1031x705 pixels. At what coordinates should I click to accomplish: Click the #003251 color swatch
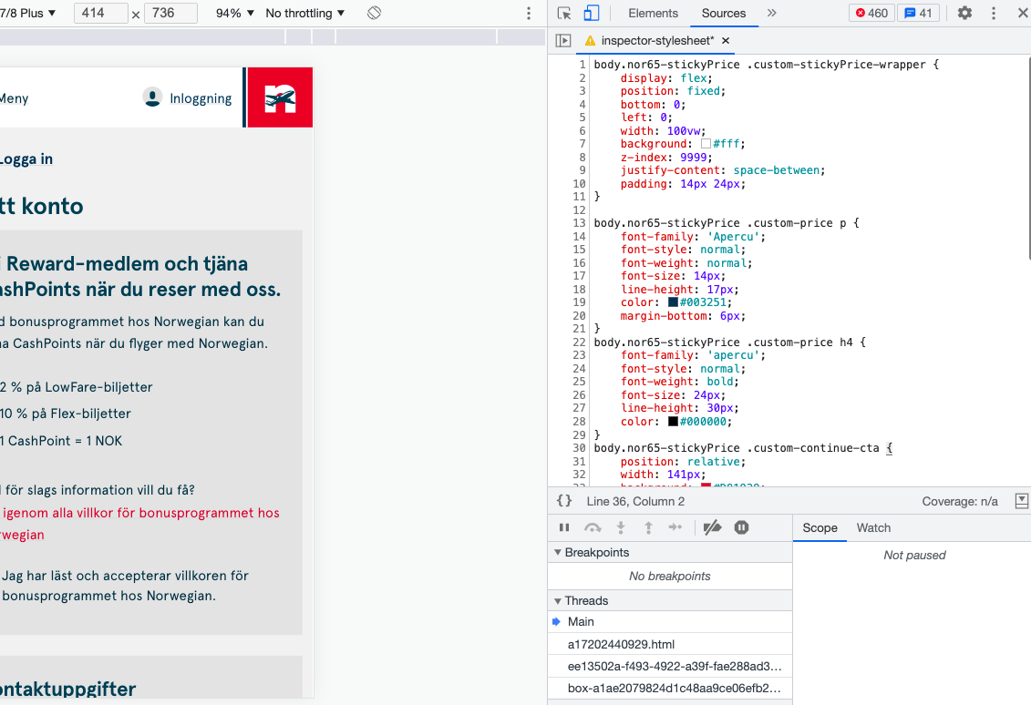(674, 302)
